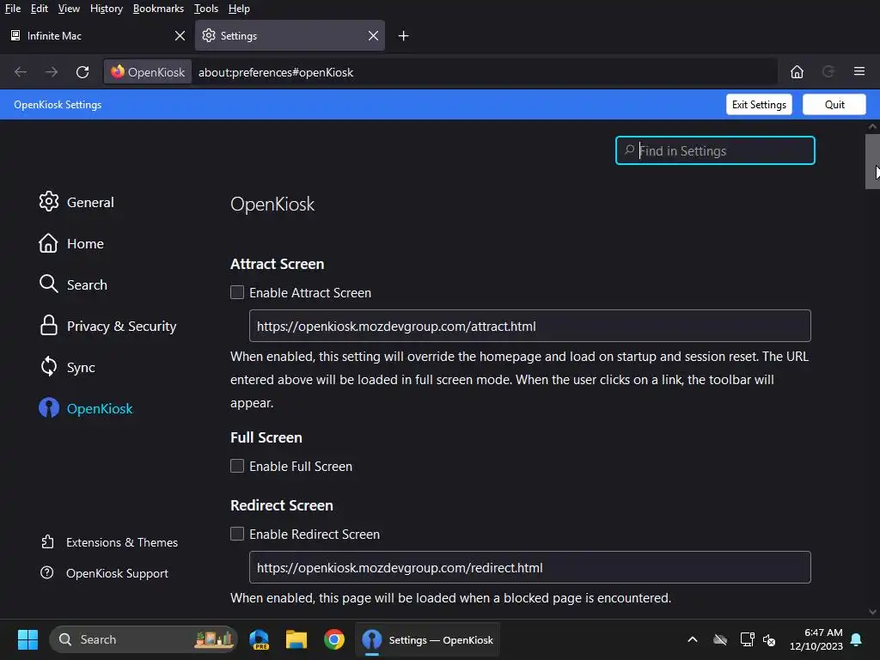The width and height of the screenshot is (880, 660).
Task: Reload the current page
Action: click(82, 72)
